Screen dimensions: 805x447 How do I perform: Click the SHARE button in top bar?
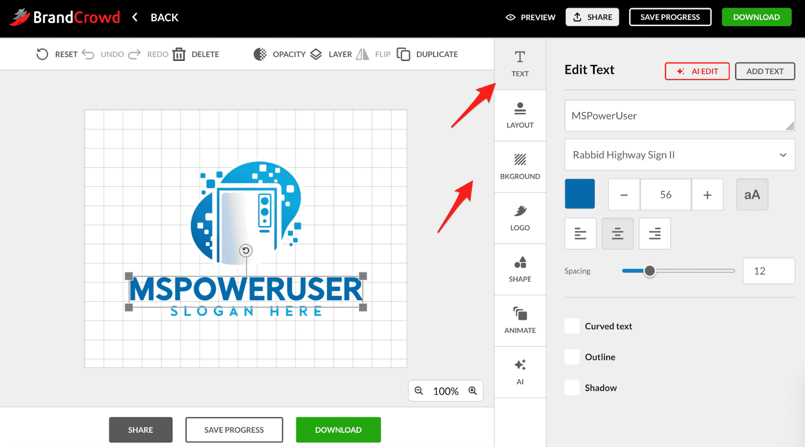[592, 17]
